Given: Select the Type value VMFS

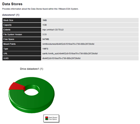Looking at the screenshot, I should pyautogui.click(x=45, y=49).
